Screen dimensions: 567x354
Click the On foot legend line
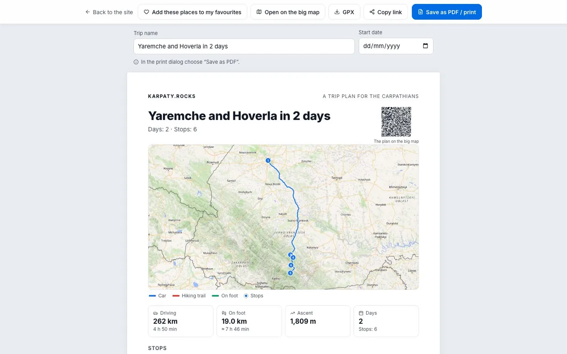coord(216,296)
